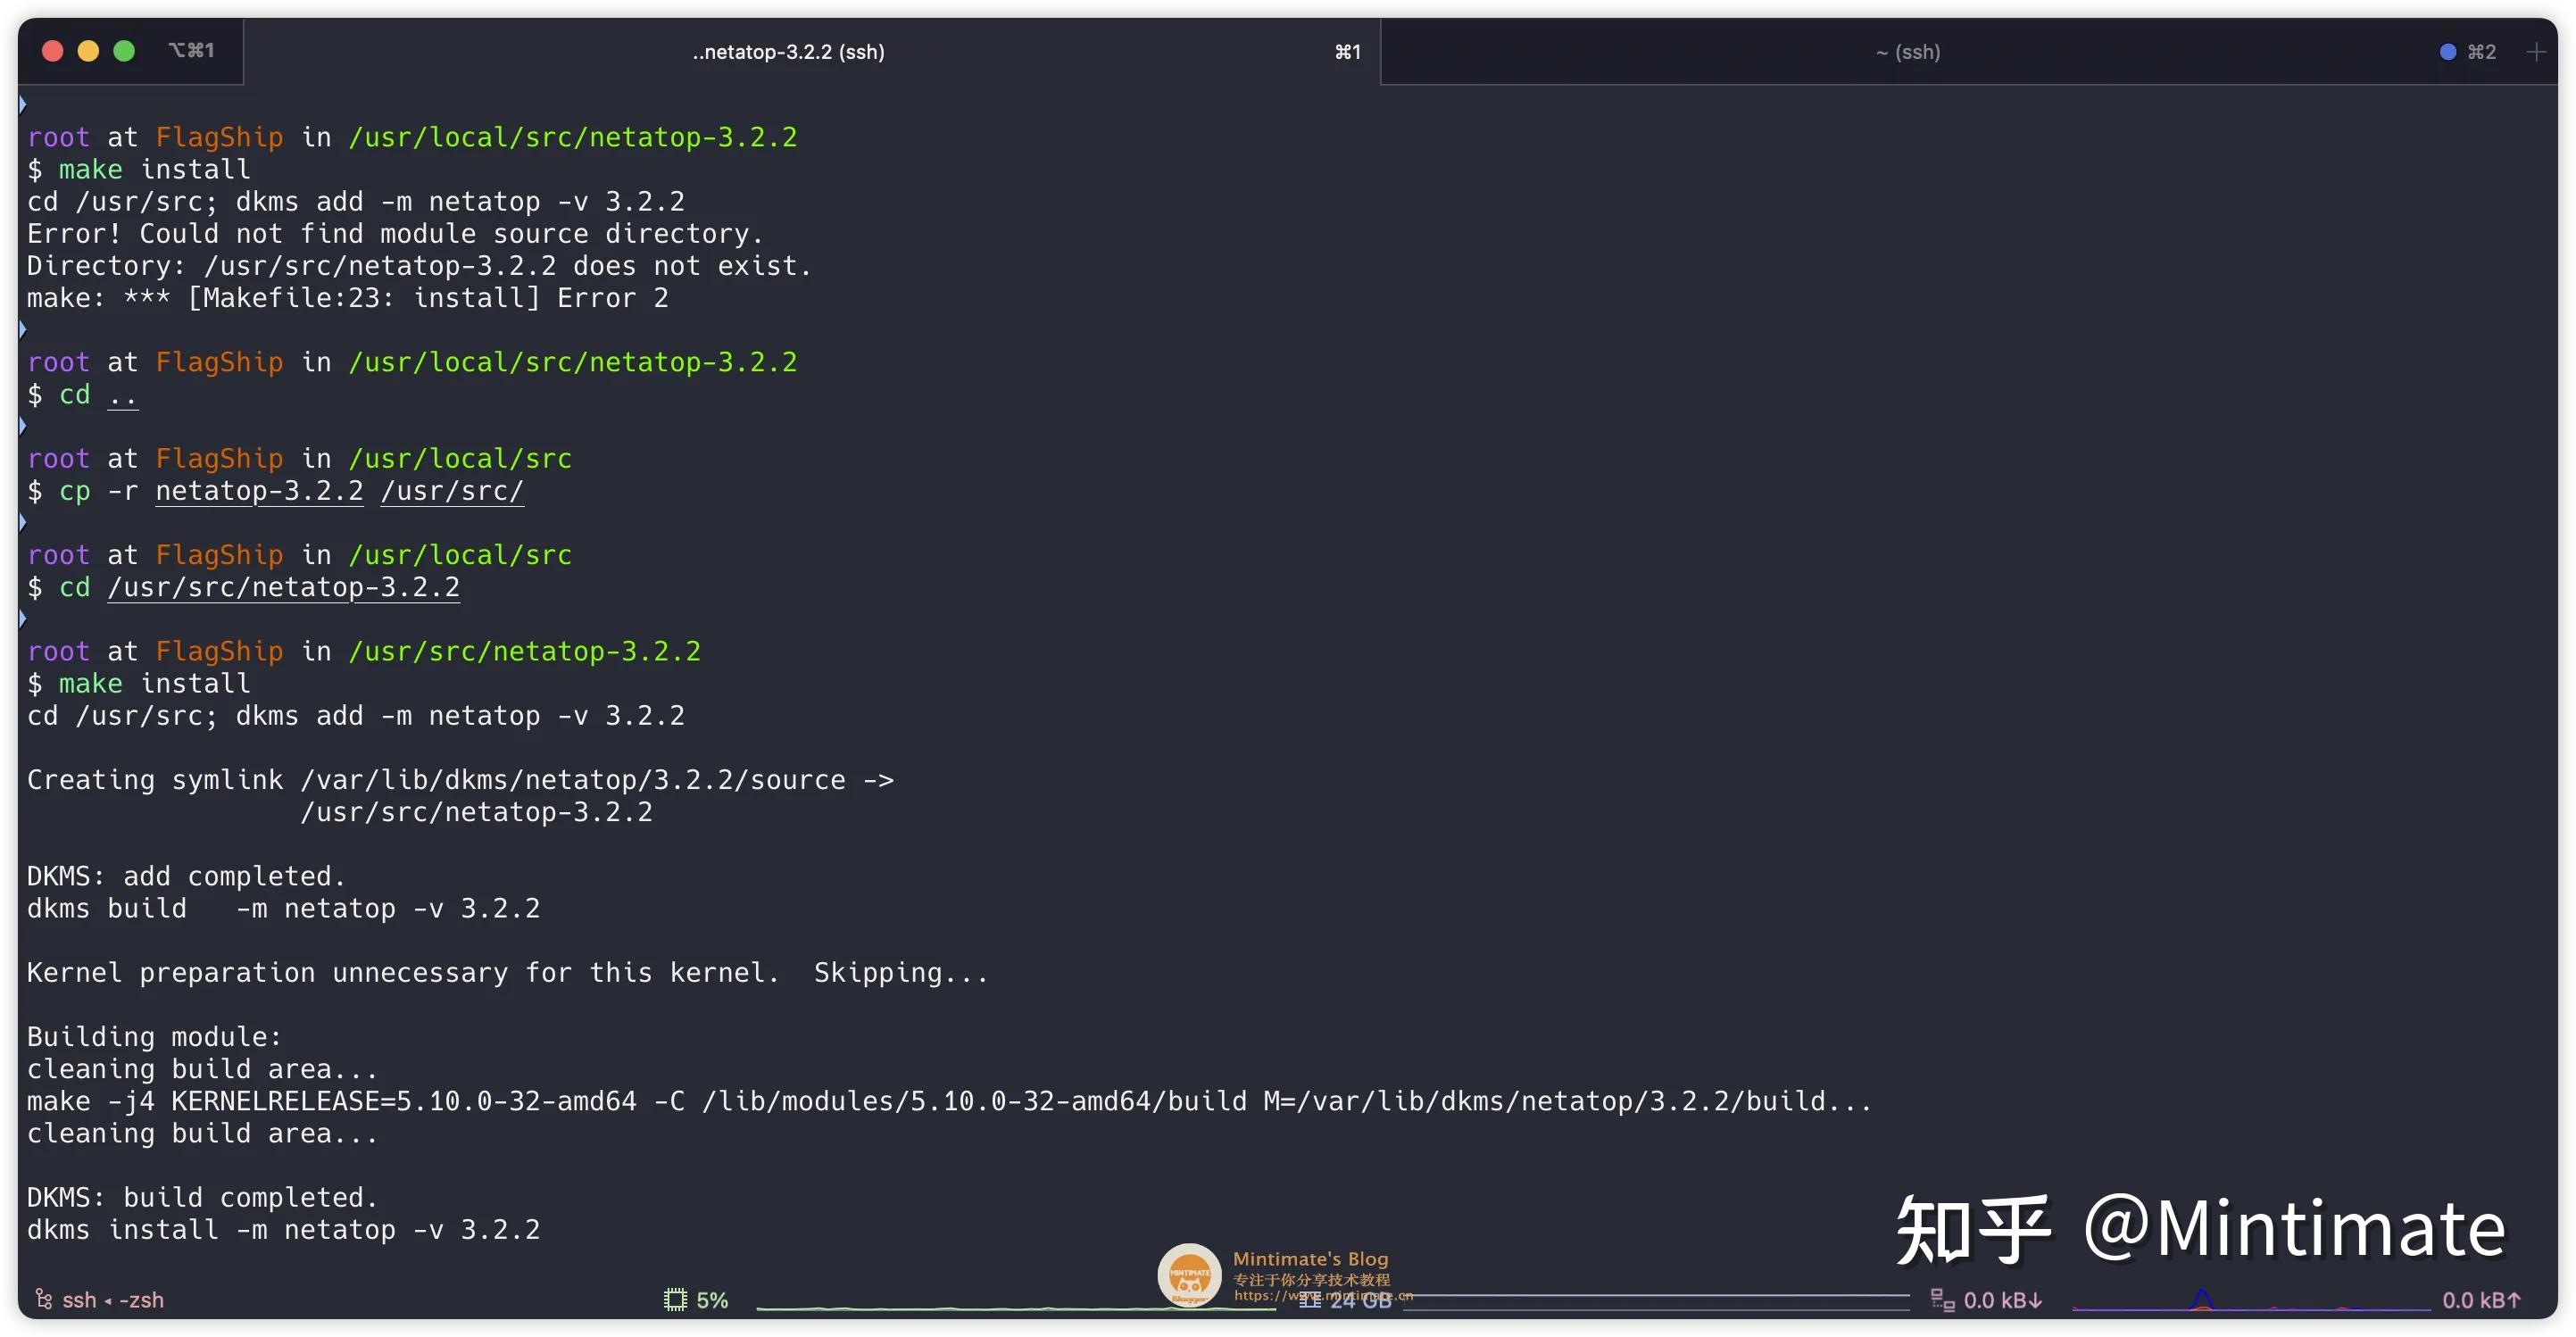Image resolution: width=2576 pixels, height=1337 pixels.
Task: Click the ⌥⌘1 window shortcut label
Action: pos(191,50)
